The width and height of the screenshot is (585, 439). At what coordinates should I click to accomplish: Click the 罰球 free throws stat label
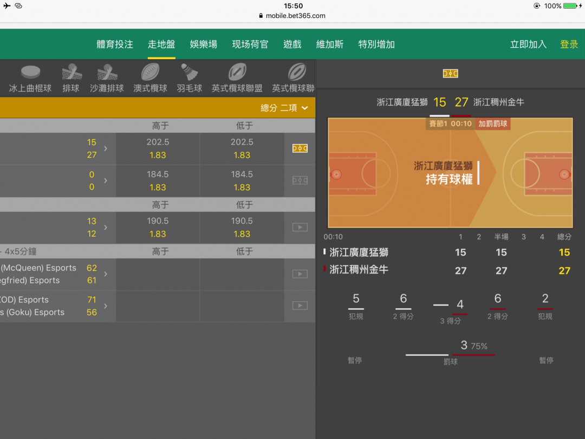(x=450, y=361)
